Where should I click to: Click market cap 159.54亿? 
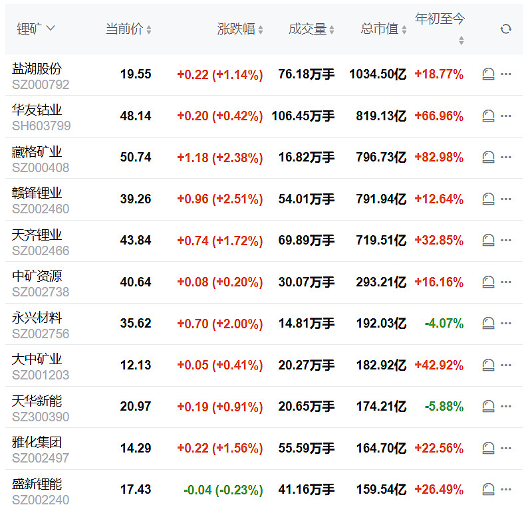(381, 490)
